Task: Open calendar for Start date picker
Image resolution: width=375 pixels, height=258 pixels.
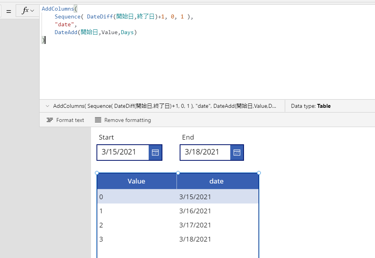Action: pyautogui.click(x=155, y=153)
